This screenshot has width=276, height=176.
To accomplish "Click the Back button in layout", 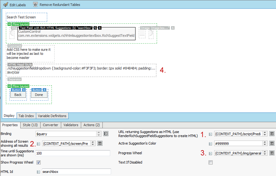I will coord(18,95).
